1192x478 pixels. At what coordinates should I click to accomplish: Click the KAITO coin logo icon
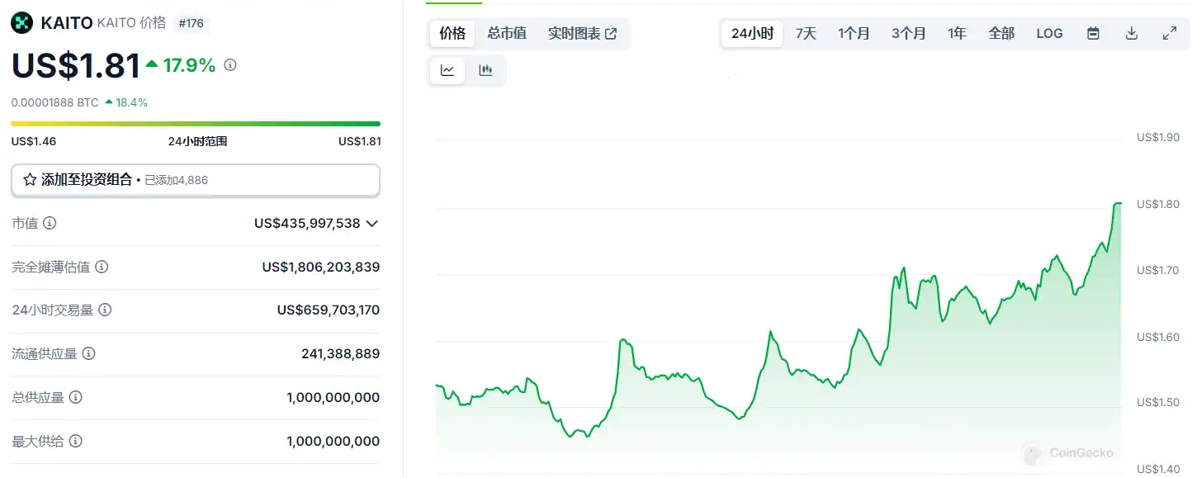tap(22, 23)
